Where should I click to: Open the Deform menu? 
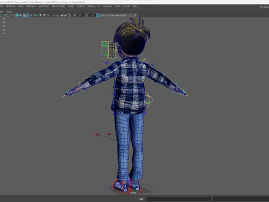click(x=91, y=6)
